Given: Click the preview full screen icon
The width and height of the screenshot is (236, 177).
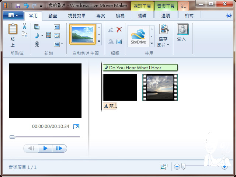Looking at the screenshot, I should [76, 126].
